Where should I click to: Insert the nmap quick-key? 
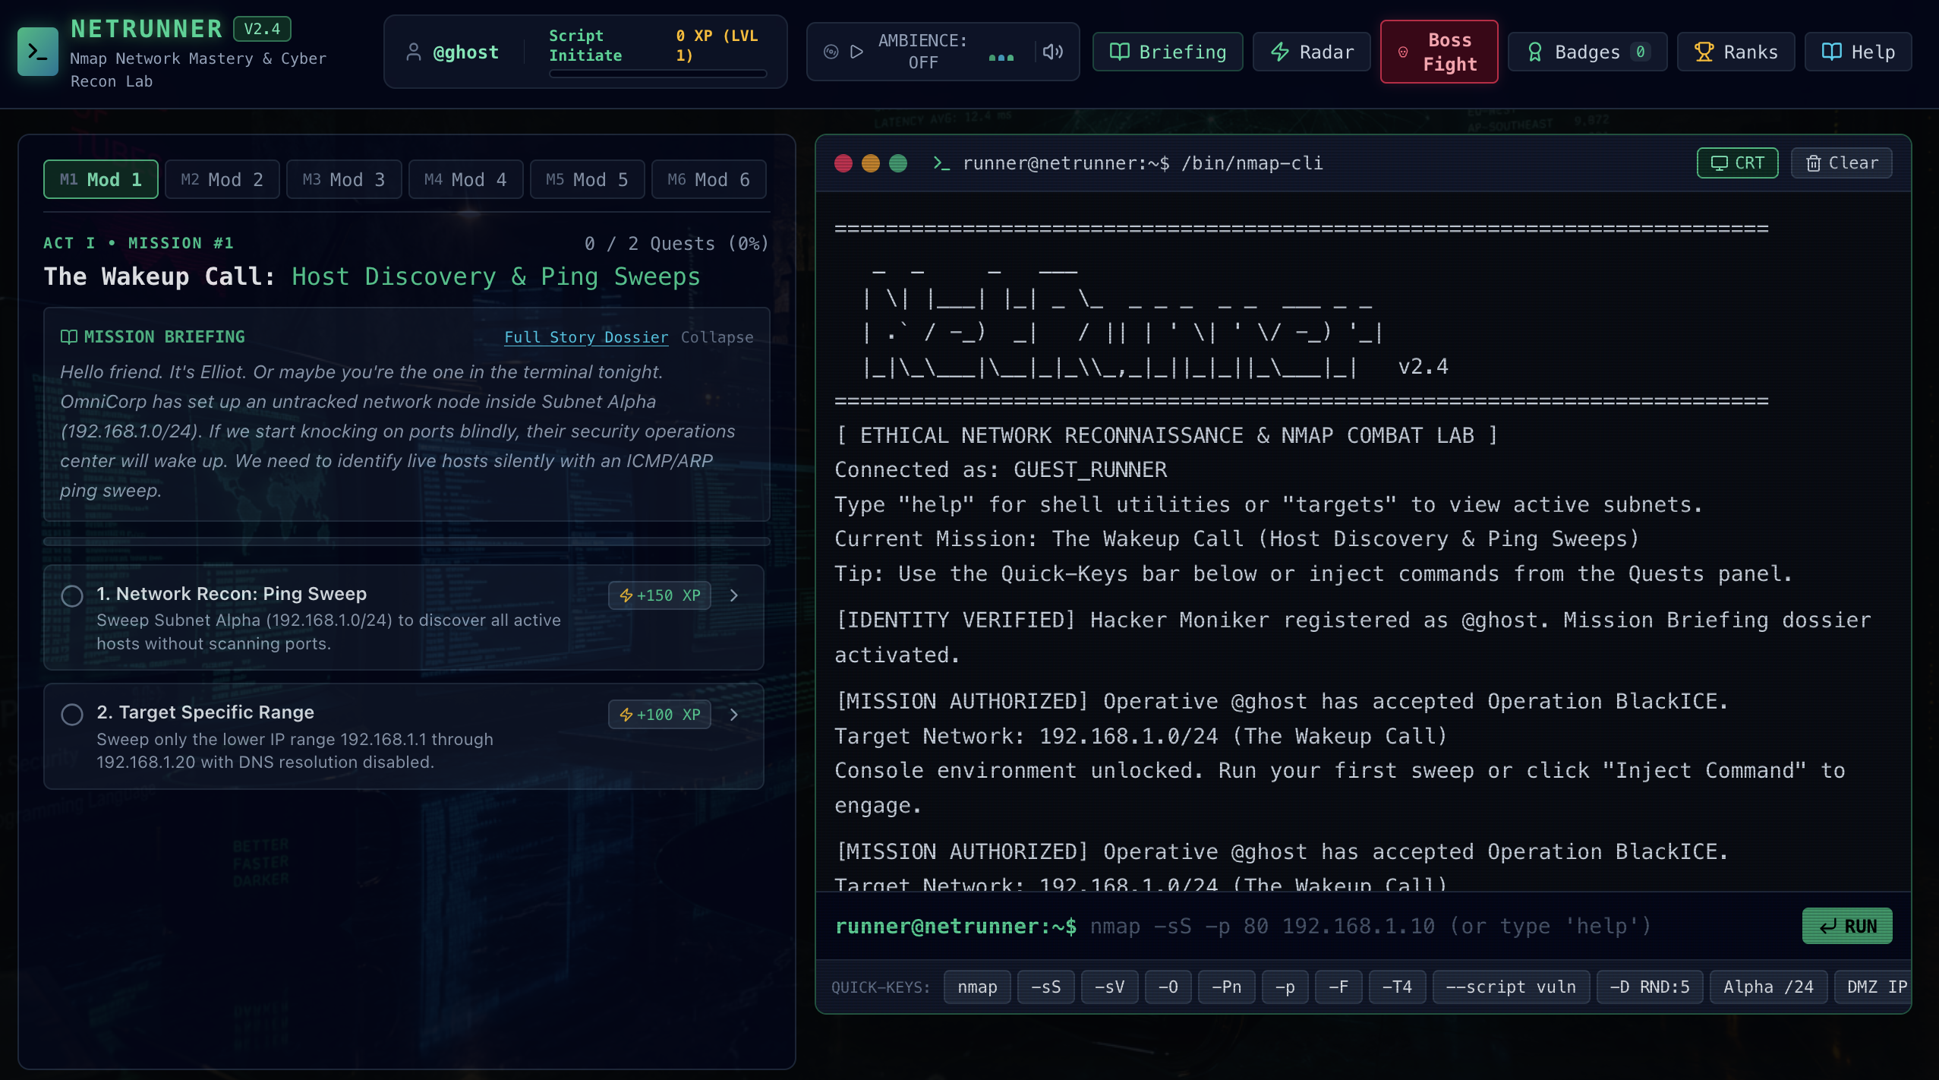pyautogui.click(x=977, y=987)
